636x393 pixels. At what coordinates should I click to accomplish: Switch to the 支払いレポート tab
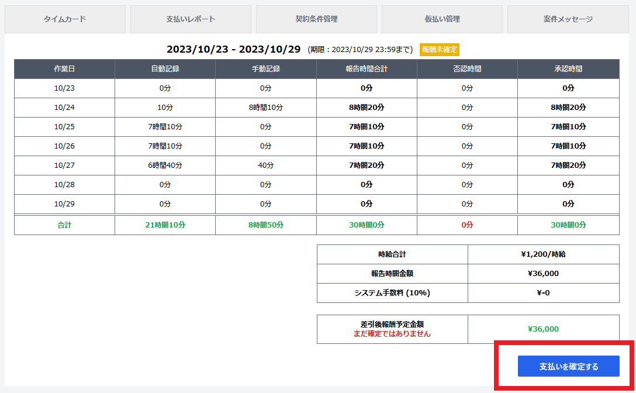pyautogui.click(x=191, y=19)
